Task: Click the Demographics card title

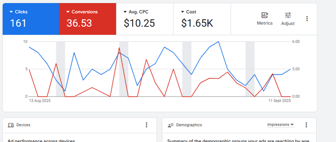Action: (189, 125)
